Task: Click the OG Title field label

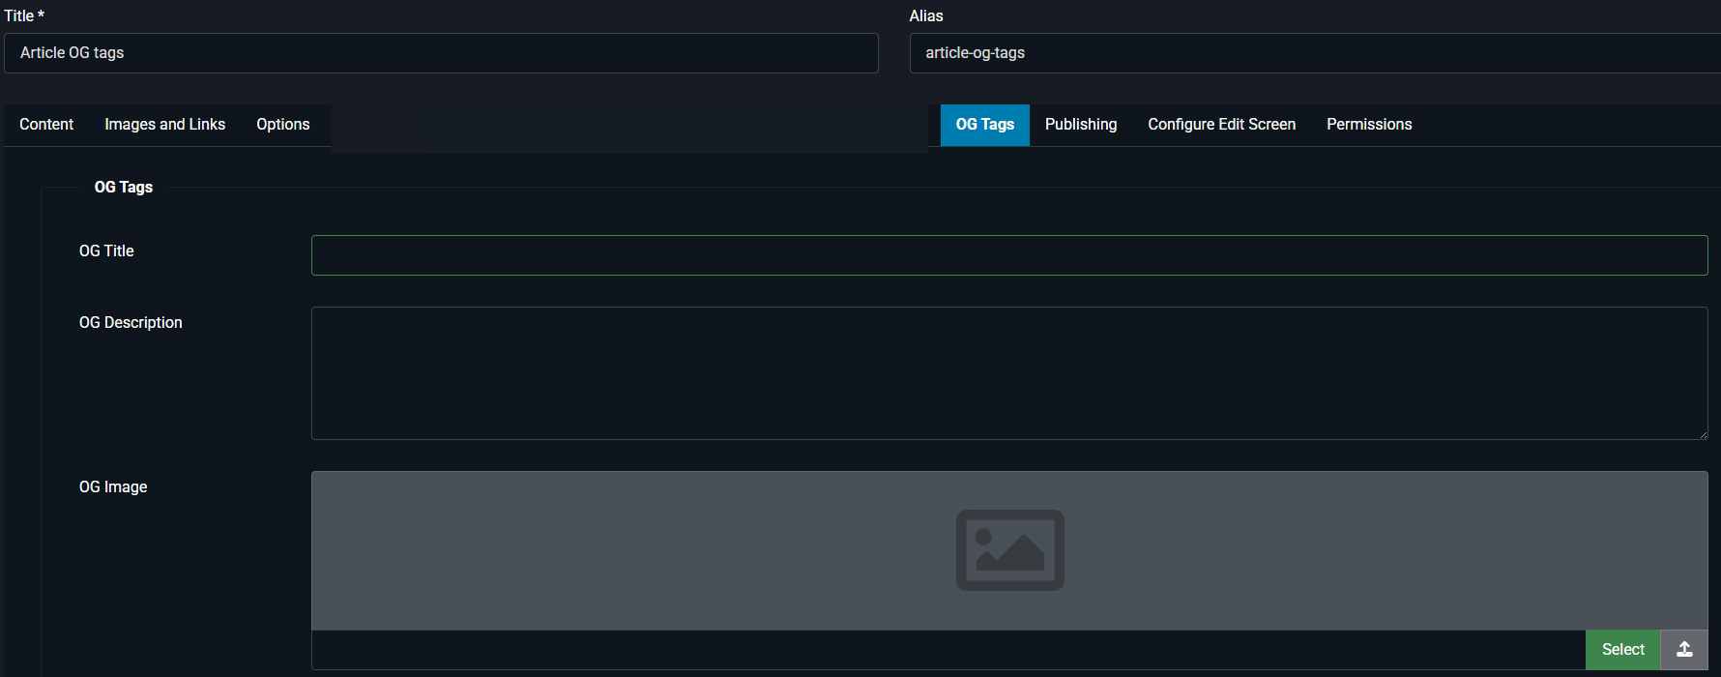Action: pos(106,251)
